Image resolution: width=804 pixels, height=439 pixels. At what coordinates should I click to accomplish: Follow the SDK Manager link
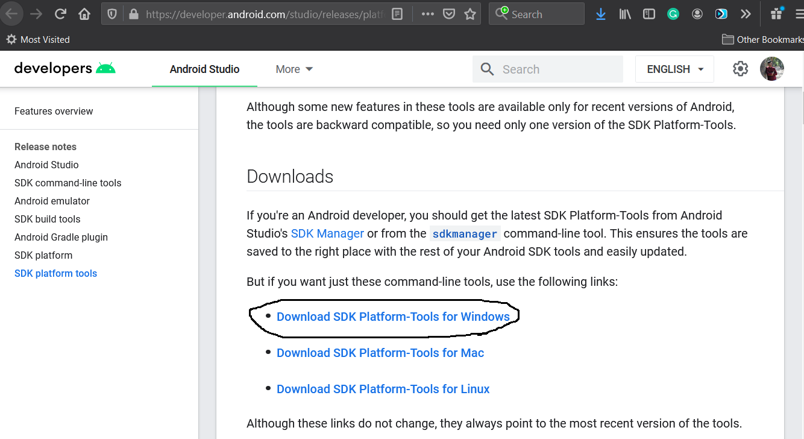pyautogui.click(x=327, y=233)
